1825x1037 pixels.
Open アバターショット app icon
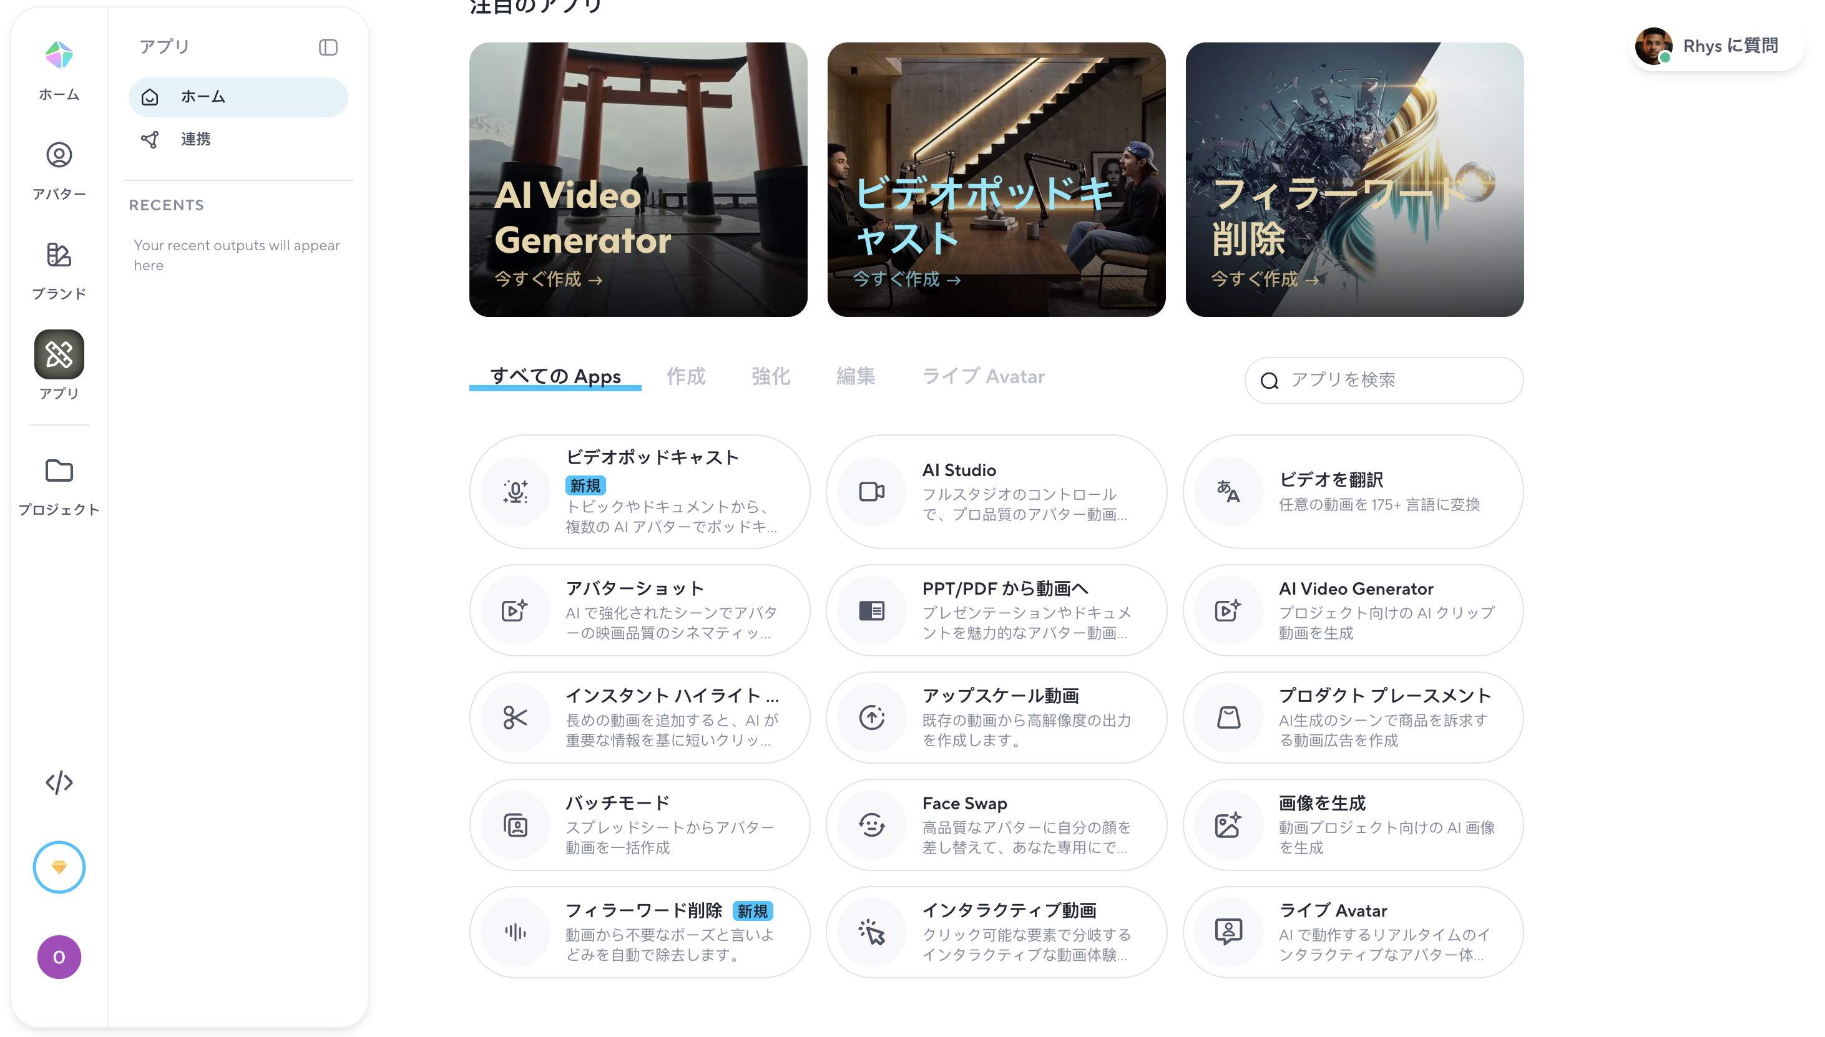[515, 610]
